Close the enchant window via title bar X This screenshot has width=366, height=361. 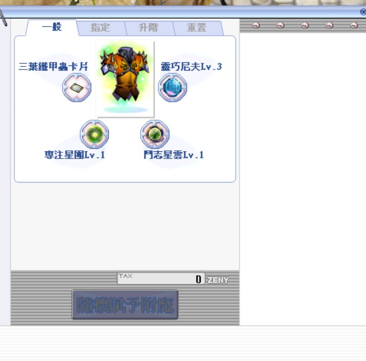(363, 12)
